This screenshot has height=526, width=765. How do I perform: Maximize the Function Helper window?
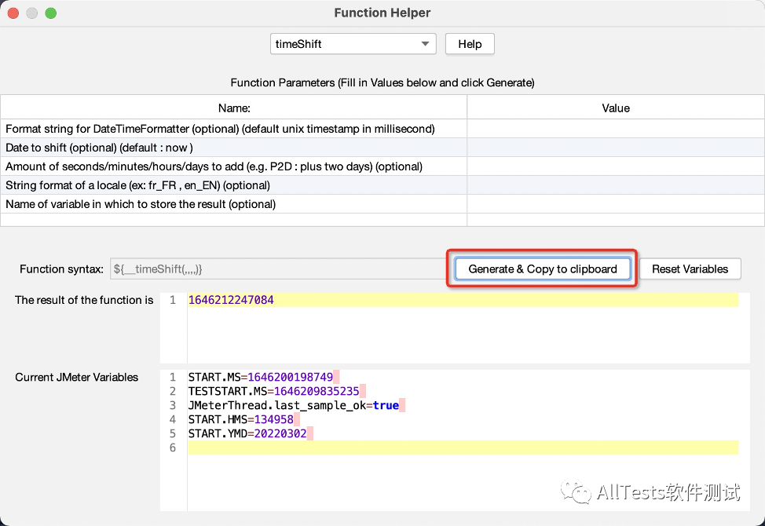coord(51,13)
